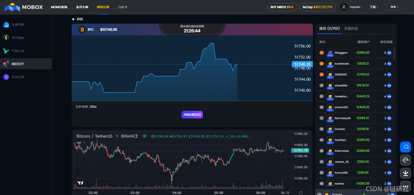The height and width of the screenshot is (195, 414).
Task: Click 20180930's avatar in ranking
Action: (330, 75)
